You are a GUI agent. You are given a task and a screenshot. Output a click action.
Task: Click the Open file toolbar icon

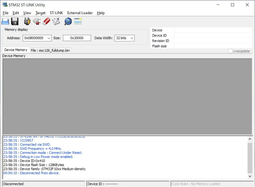[x=5, y=21]
